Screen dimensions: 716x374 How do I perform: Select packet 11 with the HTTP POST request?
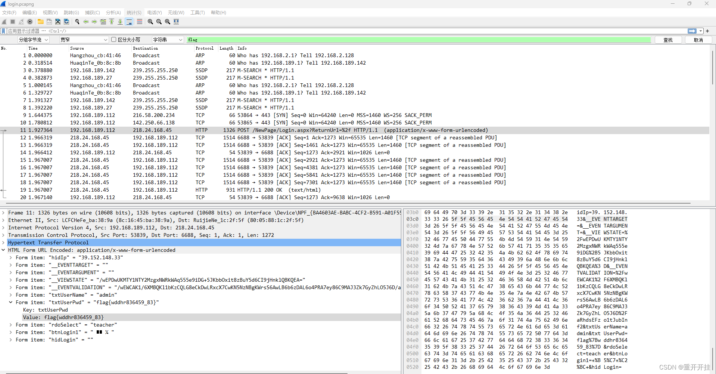(x=224, y=130)
